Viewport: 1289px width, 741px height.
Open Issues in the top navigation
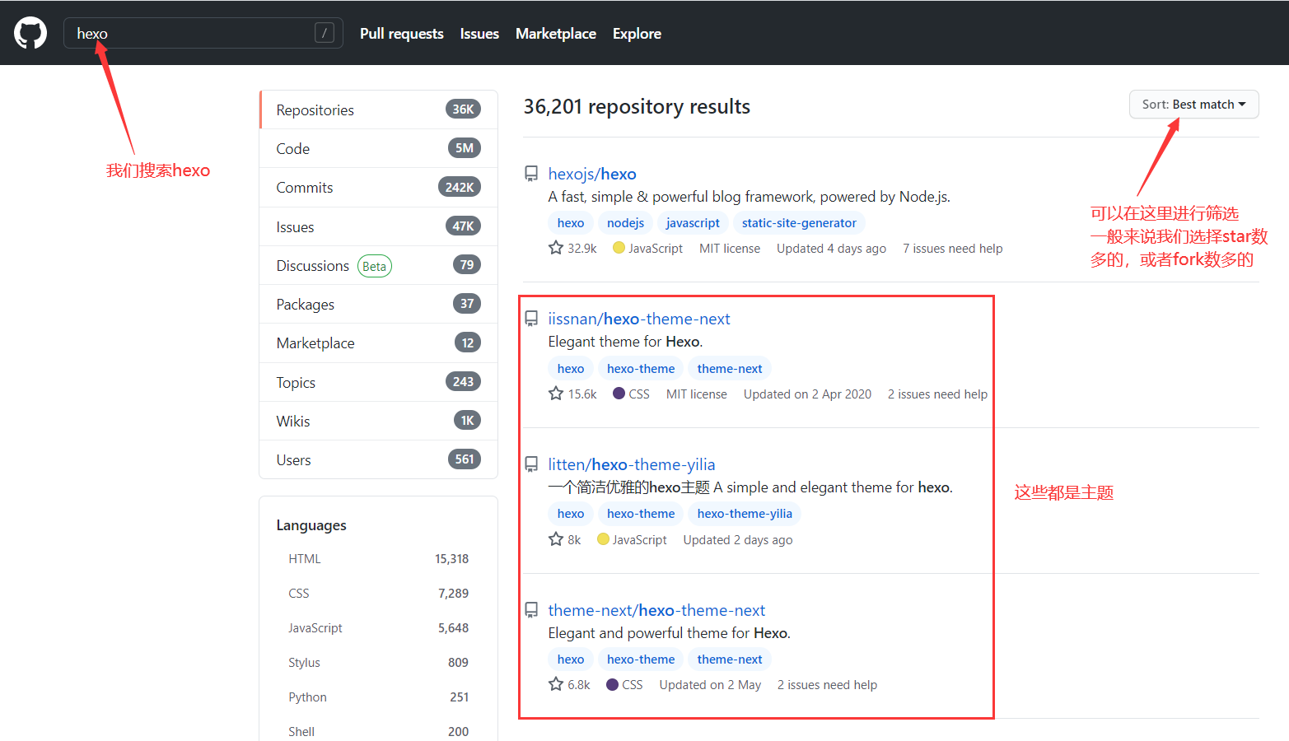(479, 34)
